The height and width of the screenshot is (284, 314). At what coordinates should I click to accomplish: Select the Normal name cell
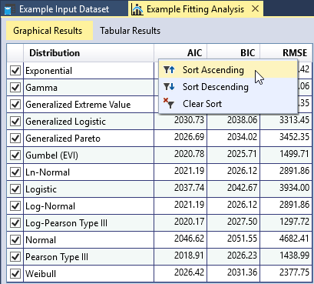(88, 240)
